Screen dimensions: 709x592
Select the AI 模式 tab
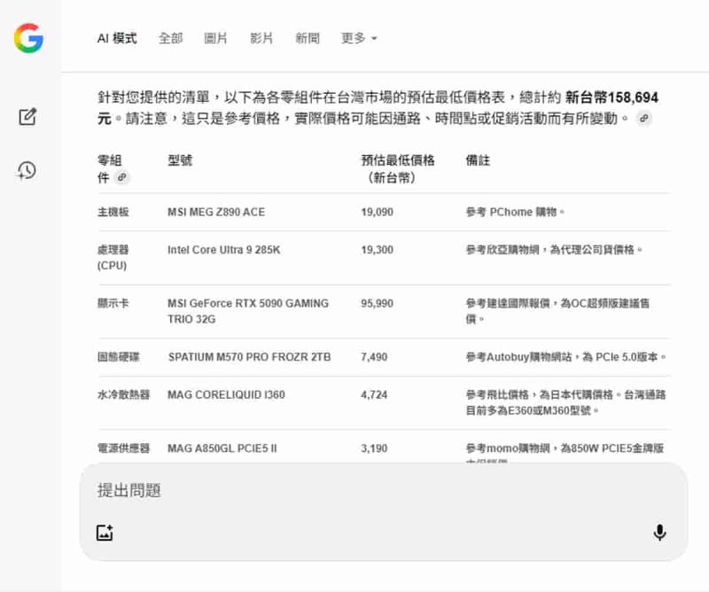pyautogui.click(x=117, y=38)
